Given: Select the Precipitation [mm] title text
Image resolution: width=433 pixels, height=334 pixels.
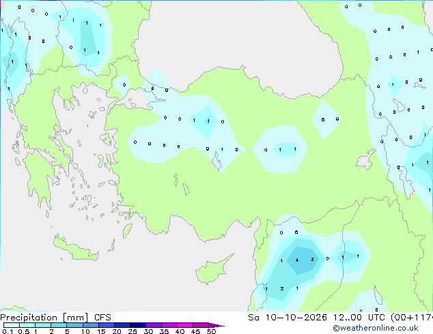Looking at the screenshot, I should point(44,318).
